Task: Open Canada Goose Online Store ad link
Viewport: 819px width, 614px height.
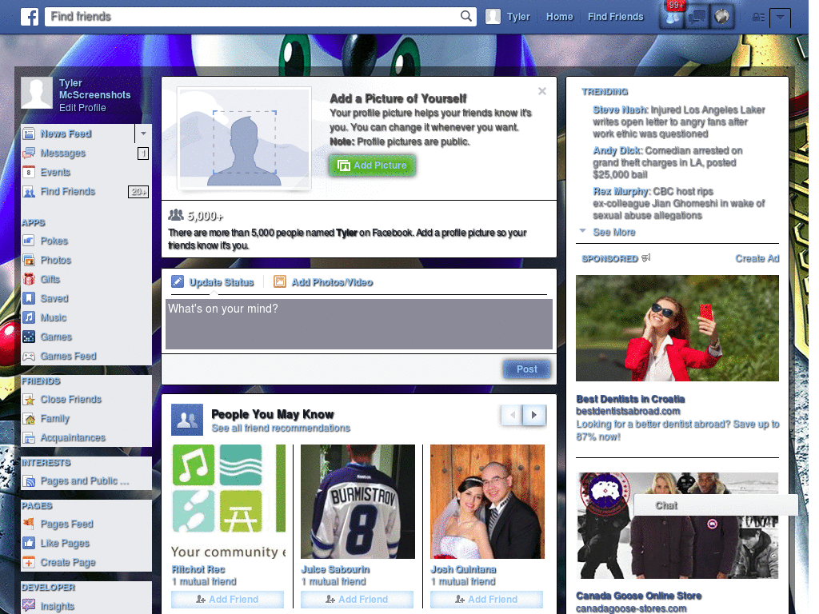Action: point(638,596)
